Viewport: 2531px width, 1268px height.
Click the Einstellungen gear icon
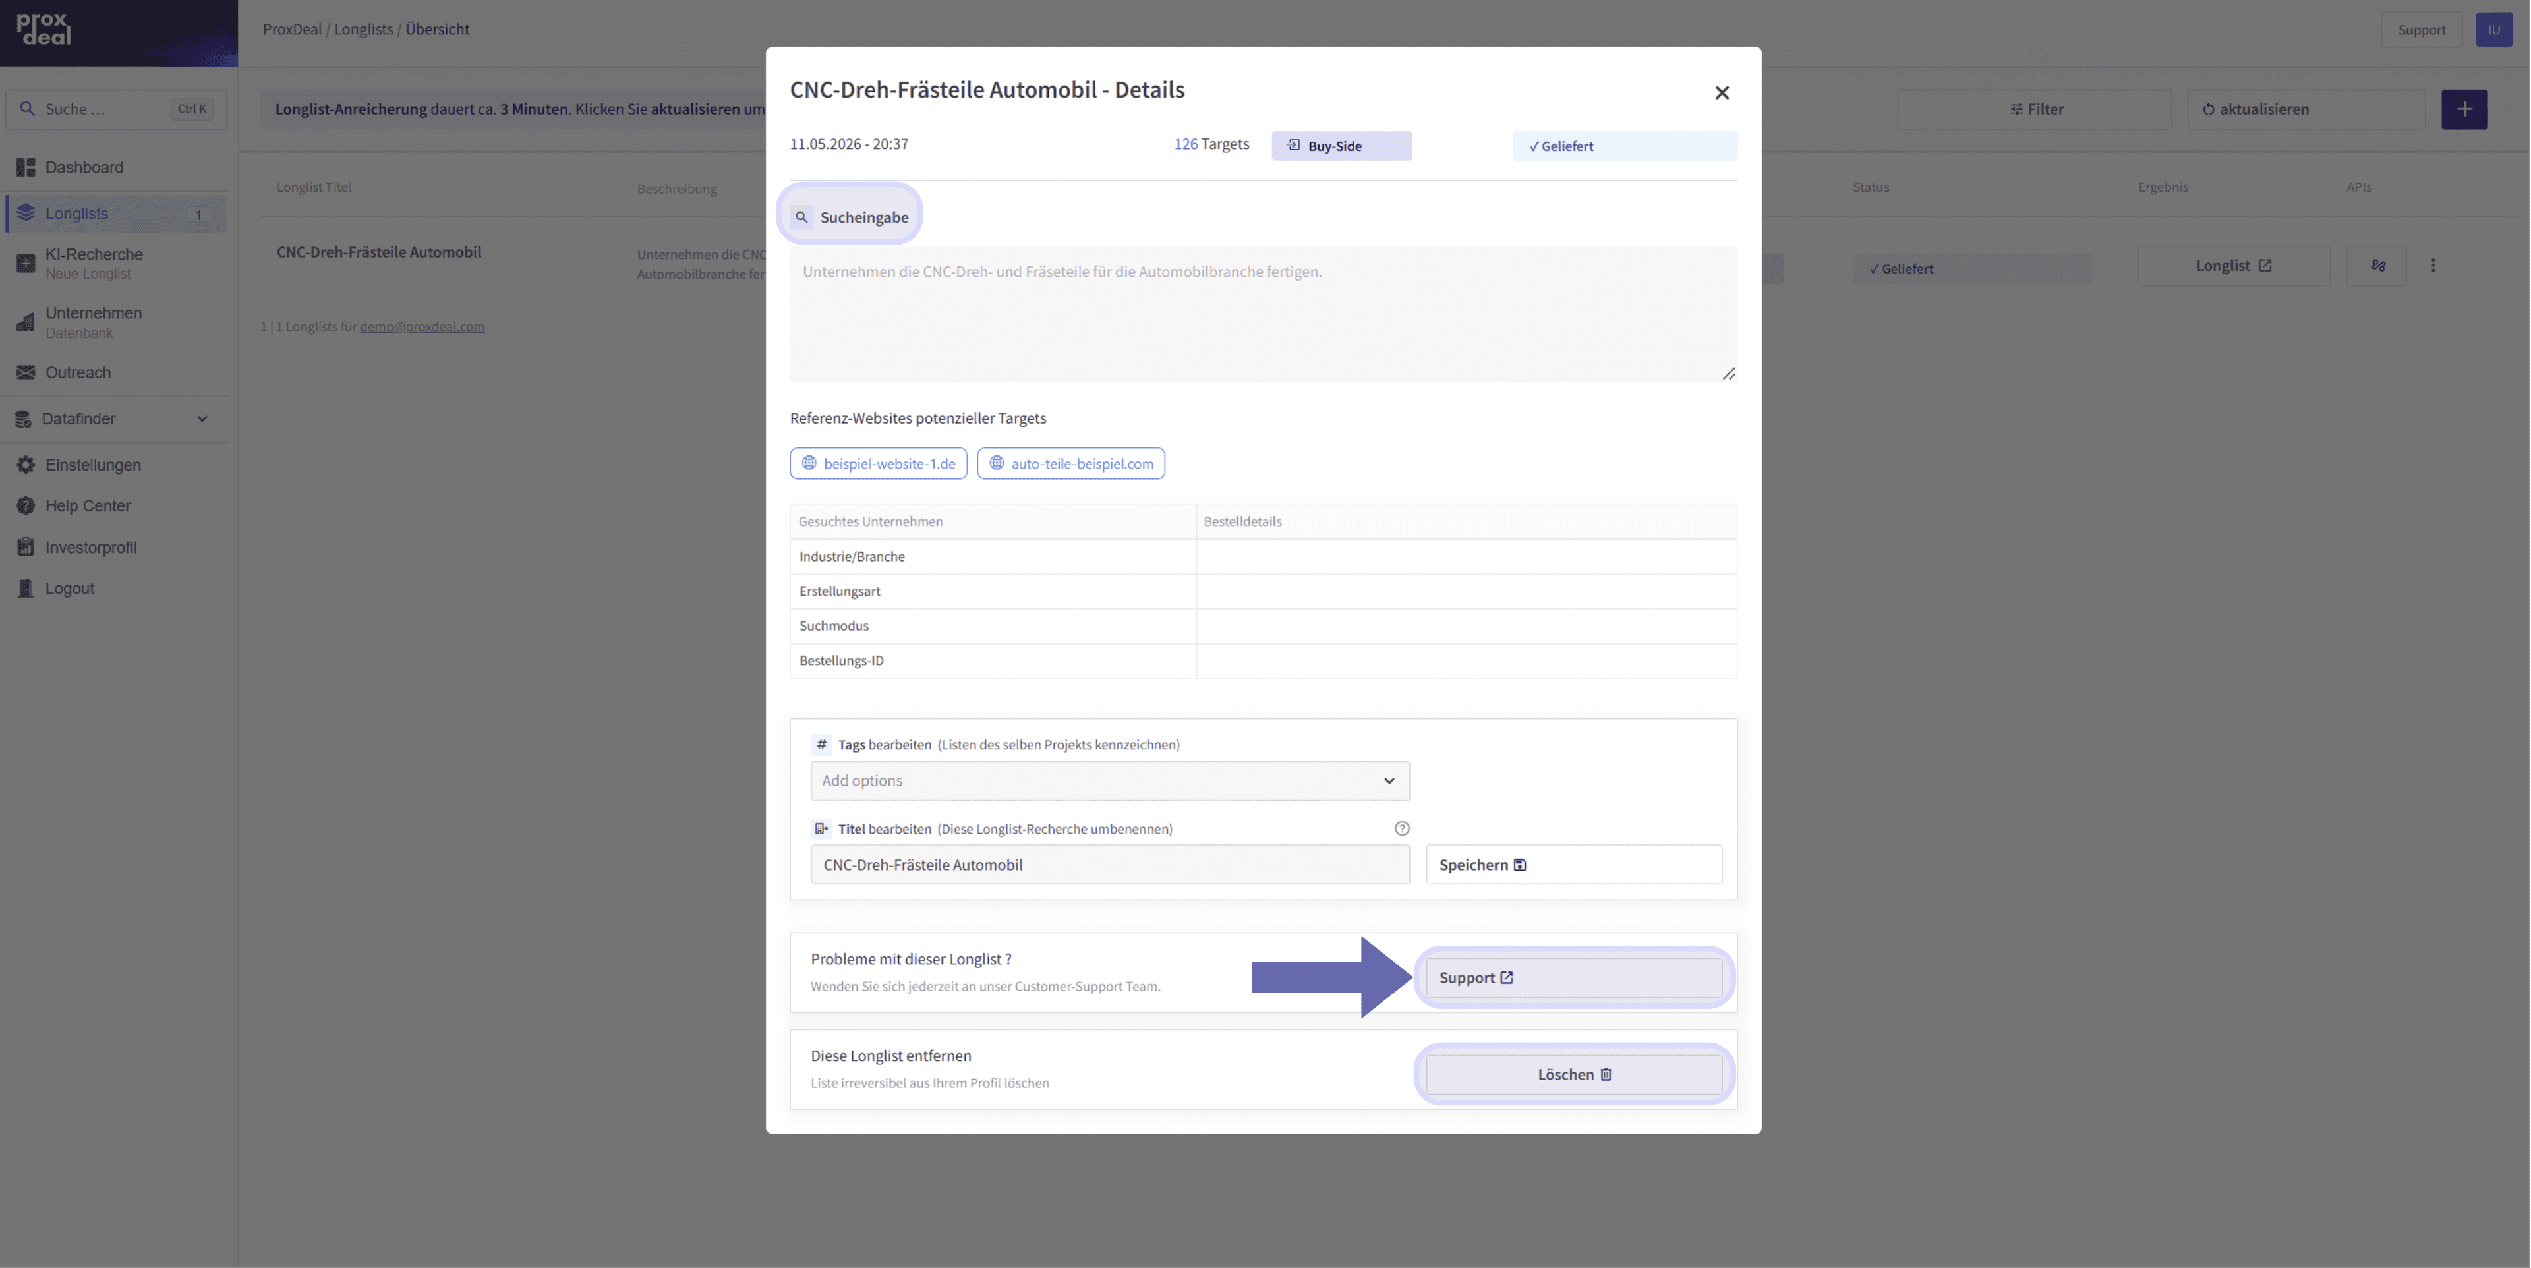tap(26, 465)
